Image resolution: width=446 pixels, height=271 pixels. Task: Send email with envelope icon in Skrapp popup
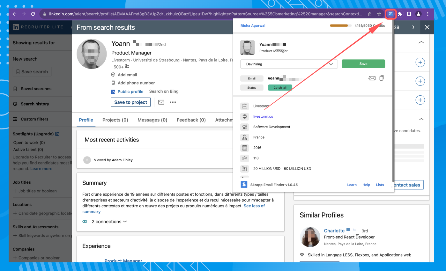pos(372,78)
